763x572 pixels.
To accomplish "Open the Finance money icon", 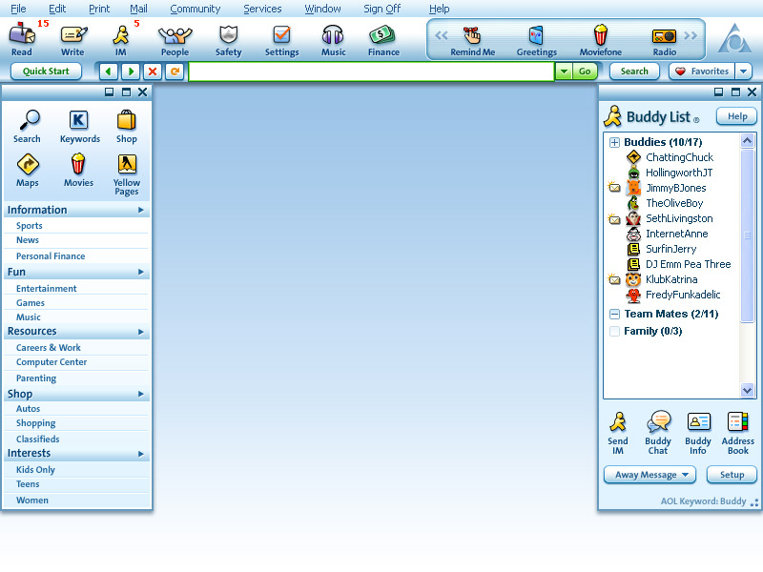I will (x=382, y=35).
